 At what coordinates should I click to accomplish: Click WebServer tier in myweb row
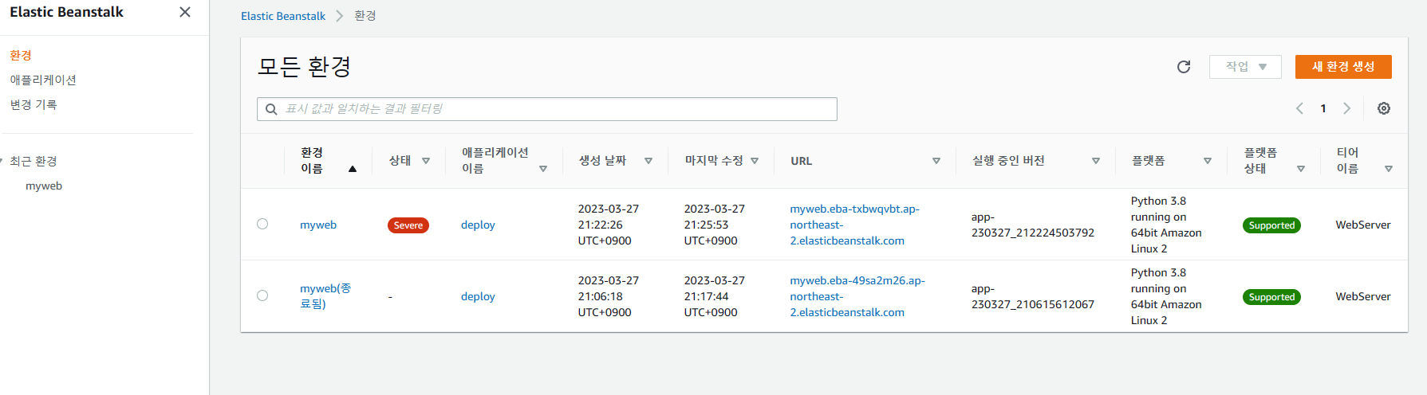click(x=1363, y=225)
